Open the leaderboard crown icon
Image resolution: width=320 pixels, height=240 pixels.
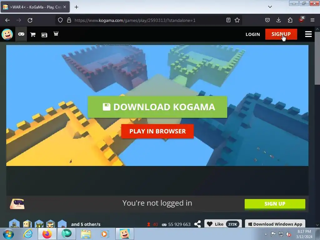(56, 34)
